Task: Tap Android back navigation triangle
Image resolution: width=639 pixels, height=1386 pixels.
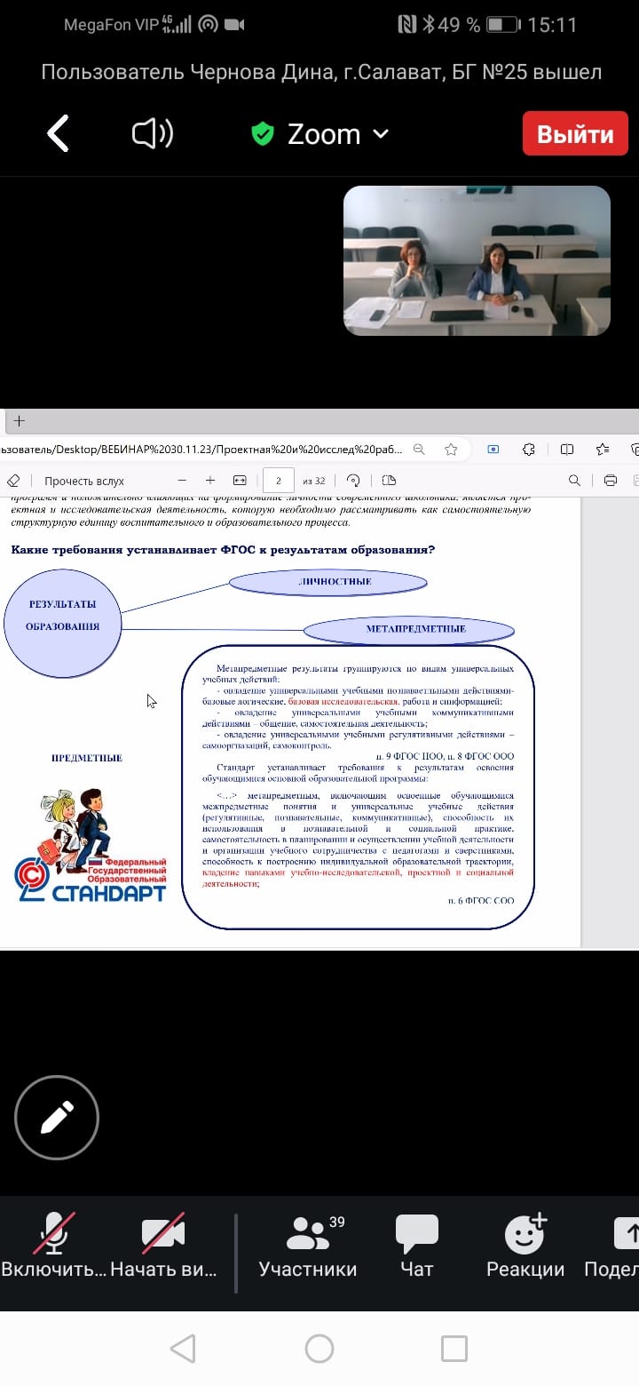Action: click(x=183, y=1349)
